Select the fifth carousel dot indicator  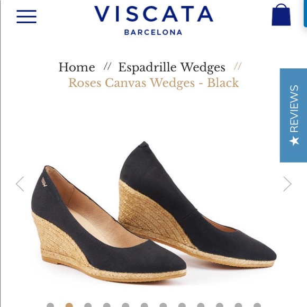125,305
